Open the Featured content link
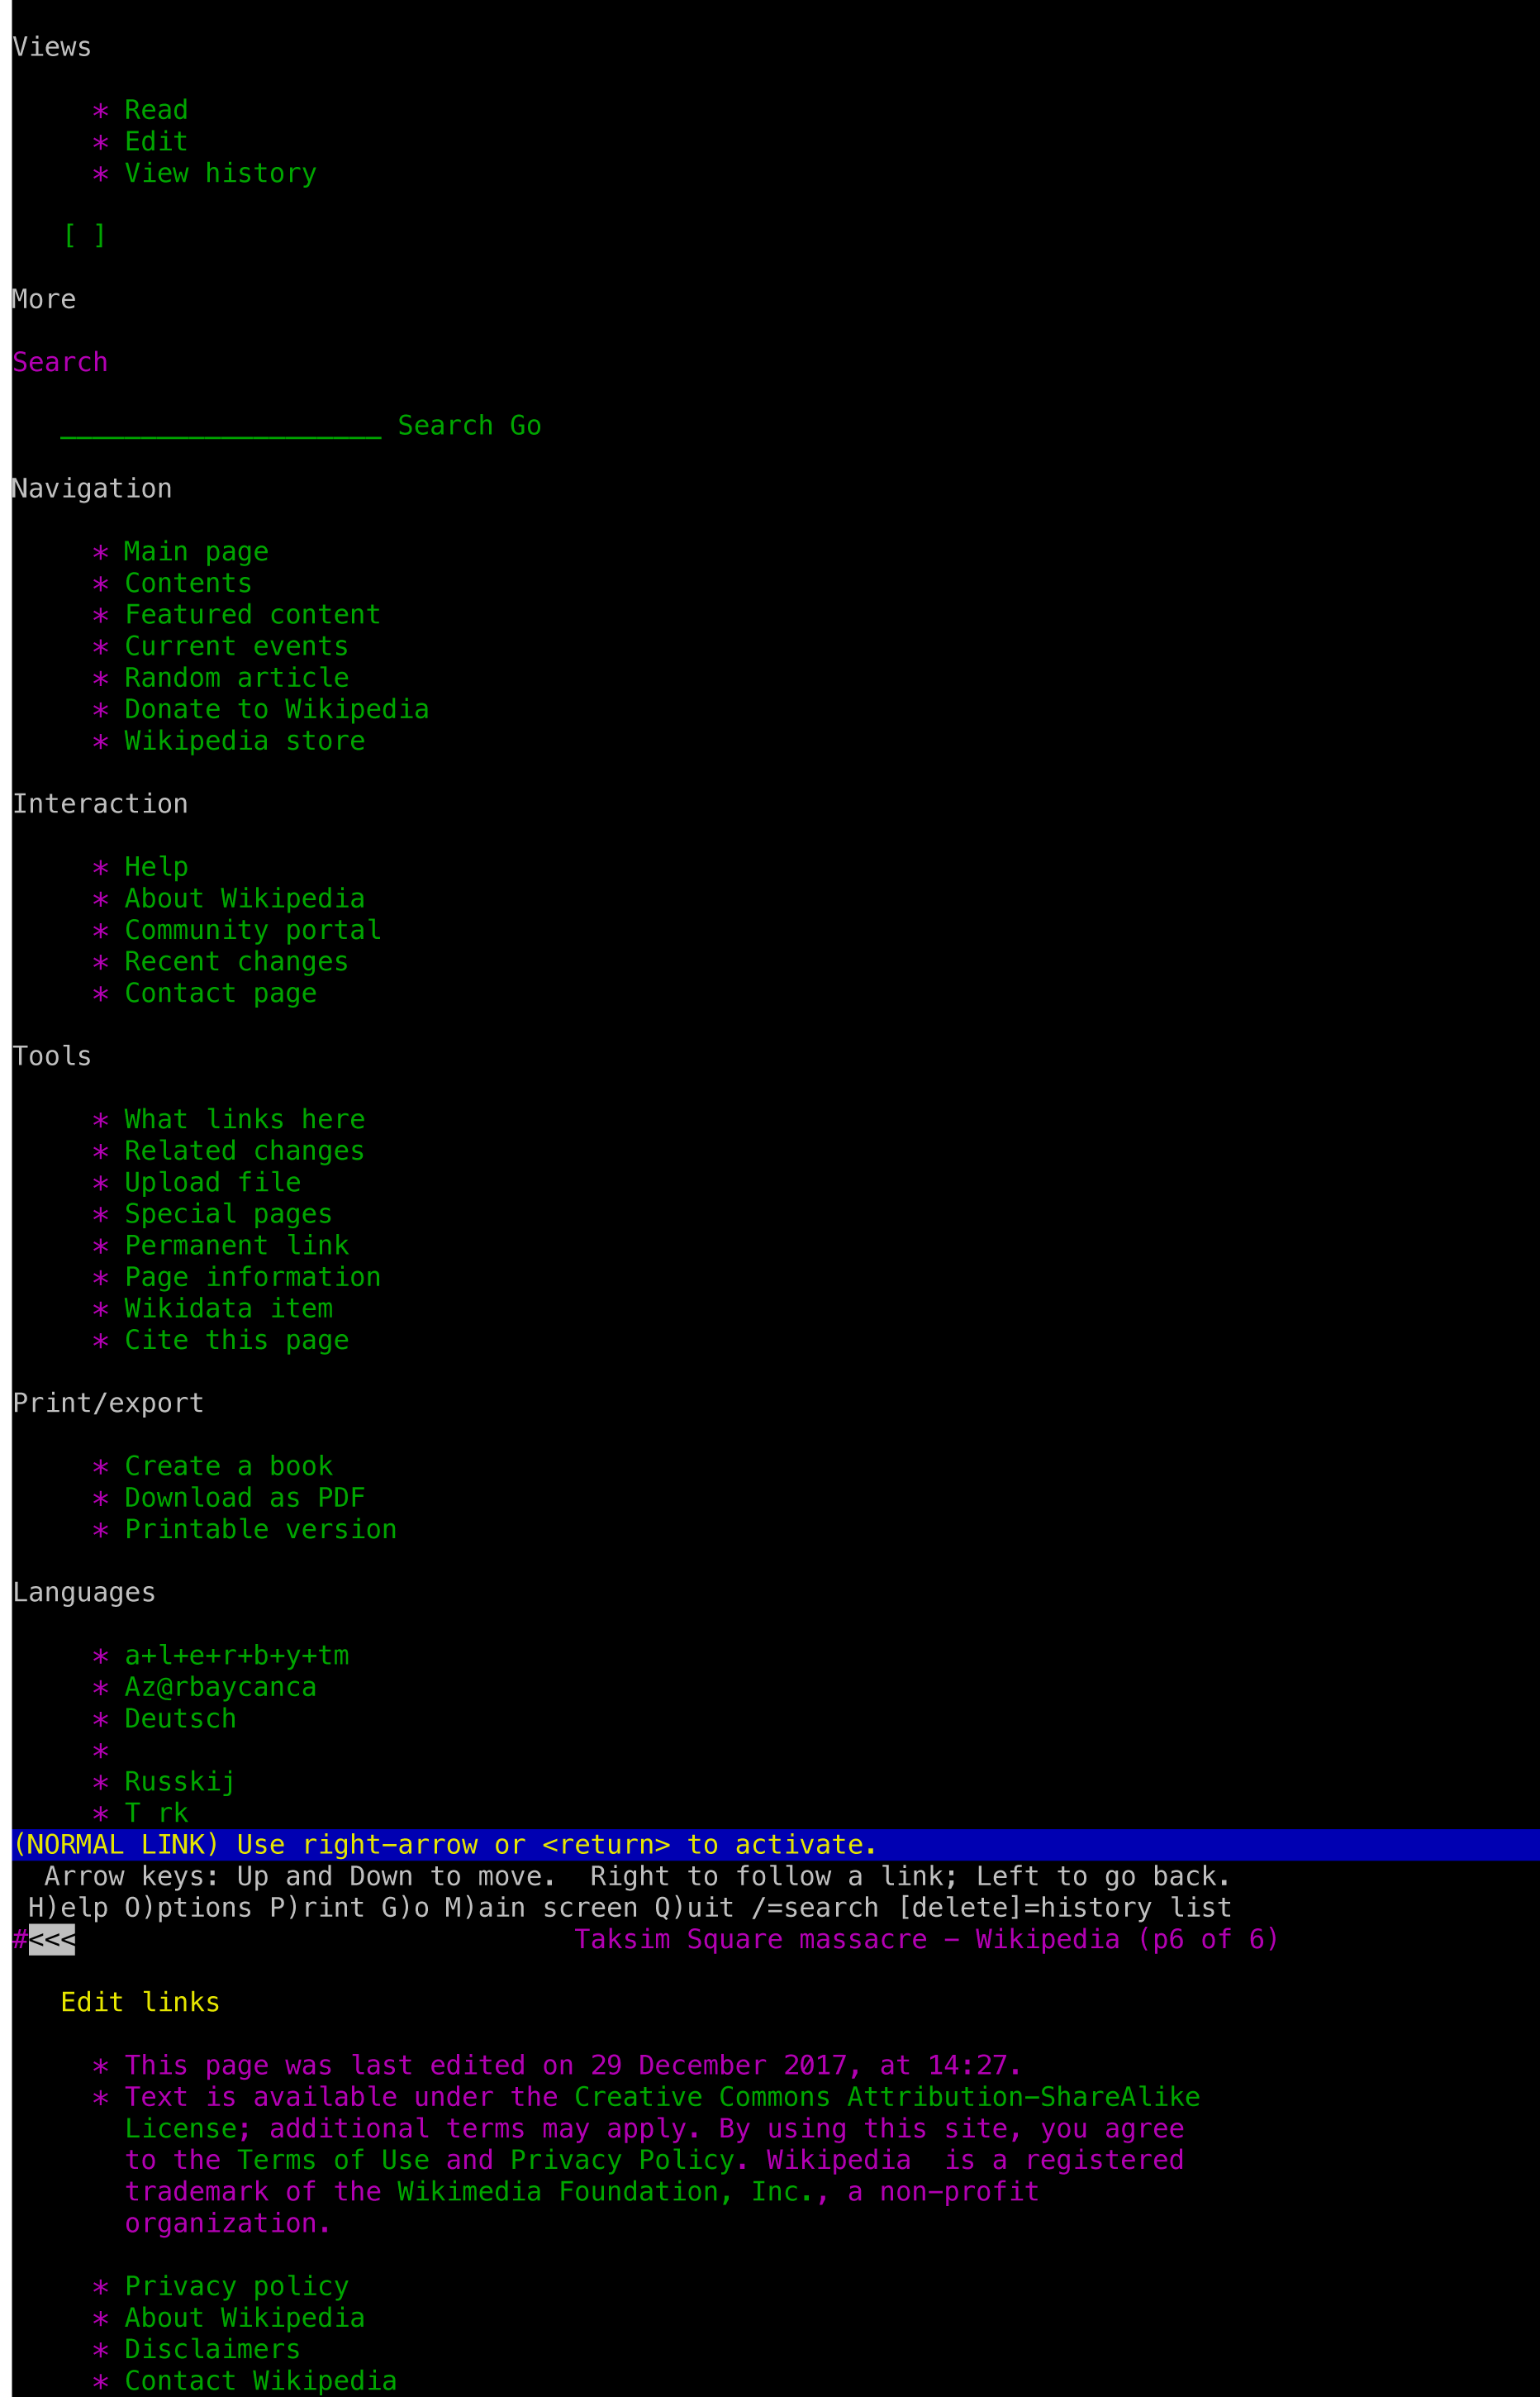The width and height of the screenshot is (1540, 2397). click(252, 614)
